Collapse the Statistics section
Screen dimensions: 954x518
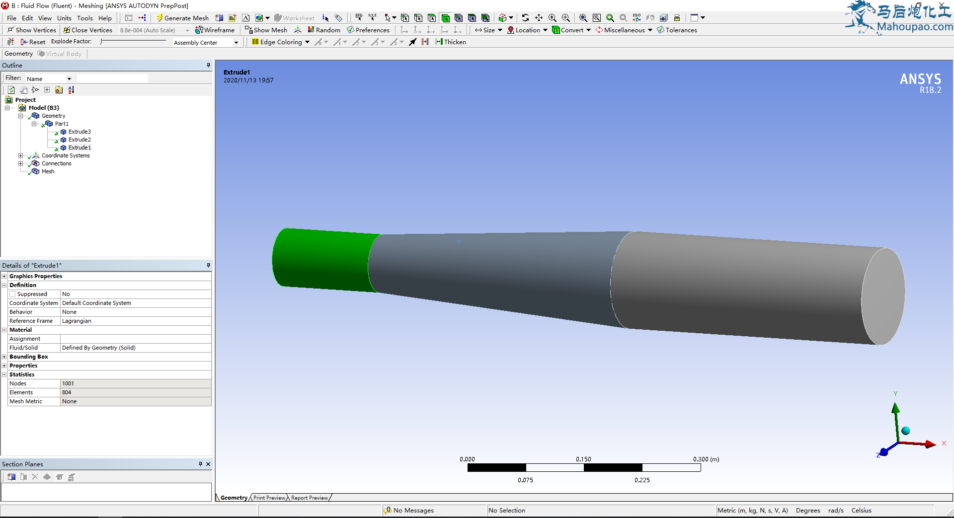[x=4, y=374]
